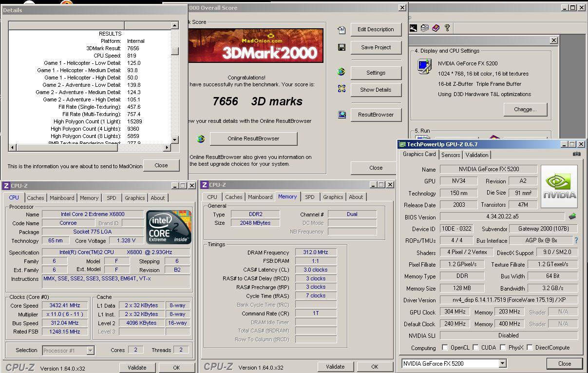Click the question mark help icon in 3DMark toolbar

click(x=447, y=28)
